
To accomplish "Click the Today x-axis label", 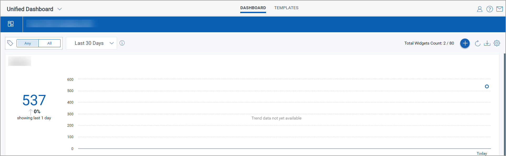I will coord(482,153).
